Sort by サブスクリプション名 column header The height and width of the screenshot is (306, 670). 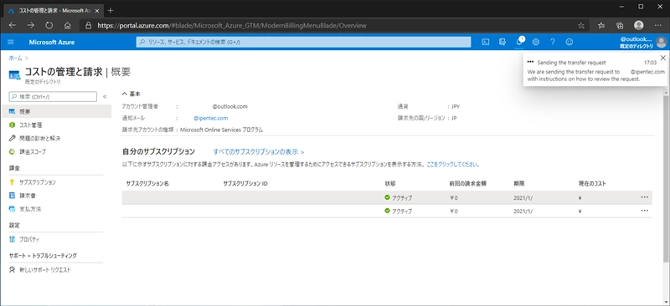click(x=147, y=183)
